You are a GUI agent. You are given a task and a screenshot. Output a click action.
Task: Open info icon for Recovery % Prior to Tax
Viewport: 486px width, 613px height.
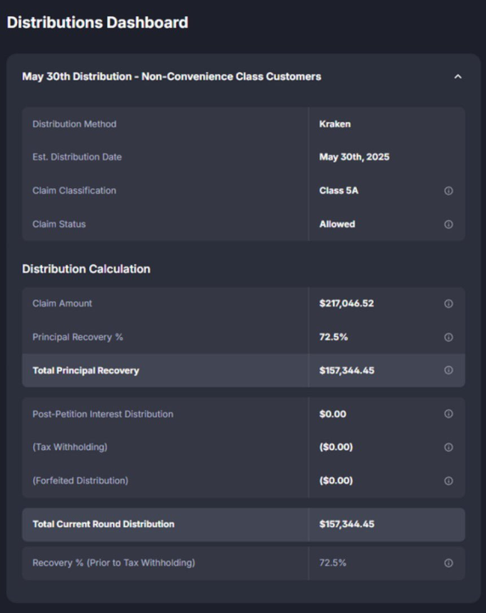pyautogui.click(x=448, y=563)
